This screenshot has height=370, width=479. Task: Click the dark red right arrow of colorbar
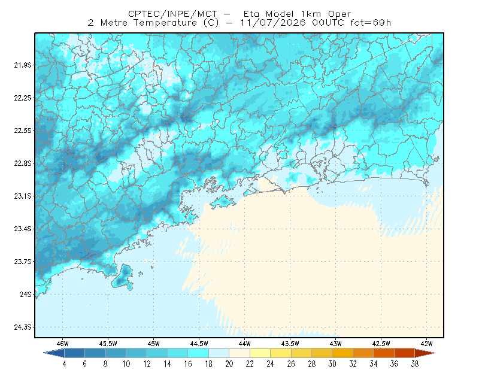click(x=425, y=353)
